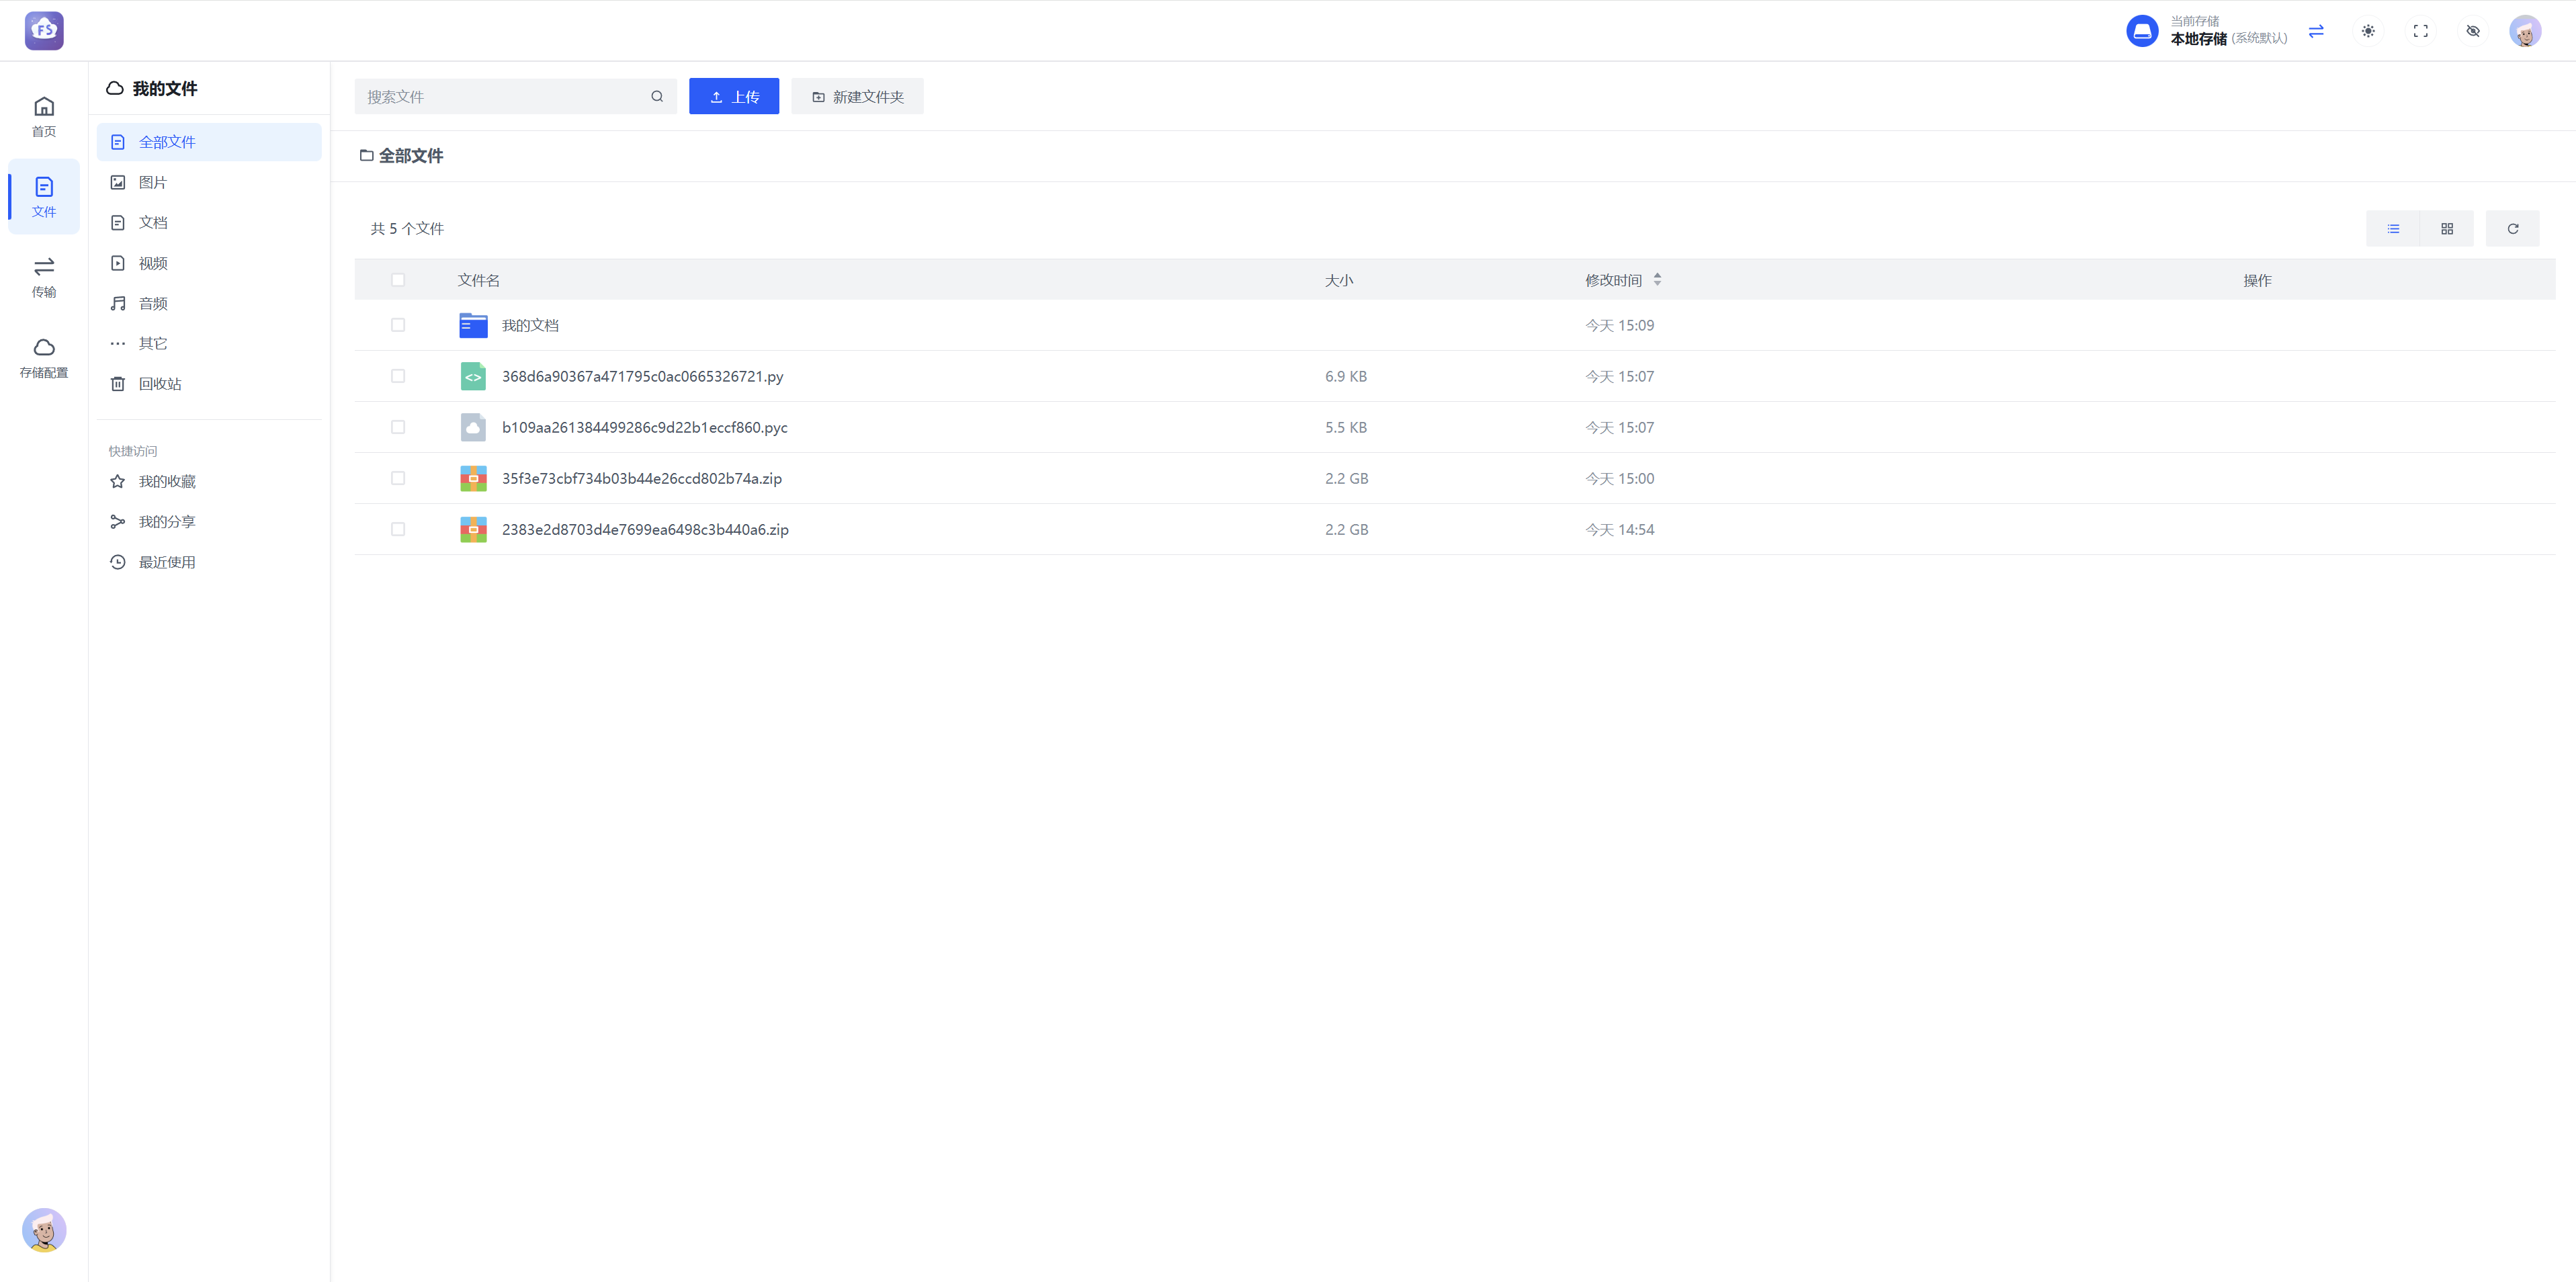Switch storage with the swap arrows icon
Screen dimensions: 2576x1282
tap(2316, 31)
